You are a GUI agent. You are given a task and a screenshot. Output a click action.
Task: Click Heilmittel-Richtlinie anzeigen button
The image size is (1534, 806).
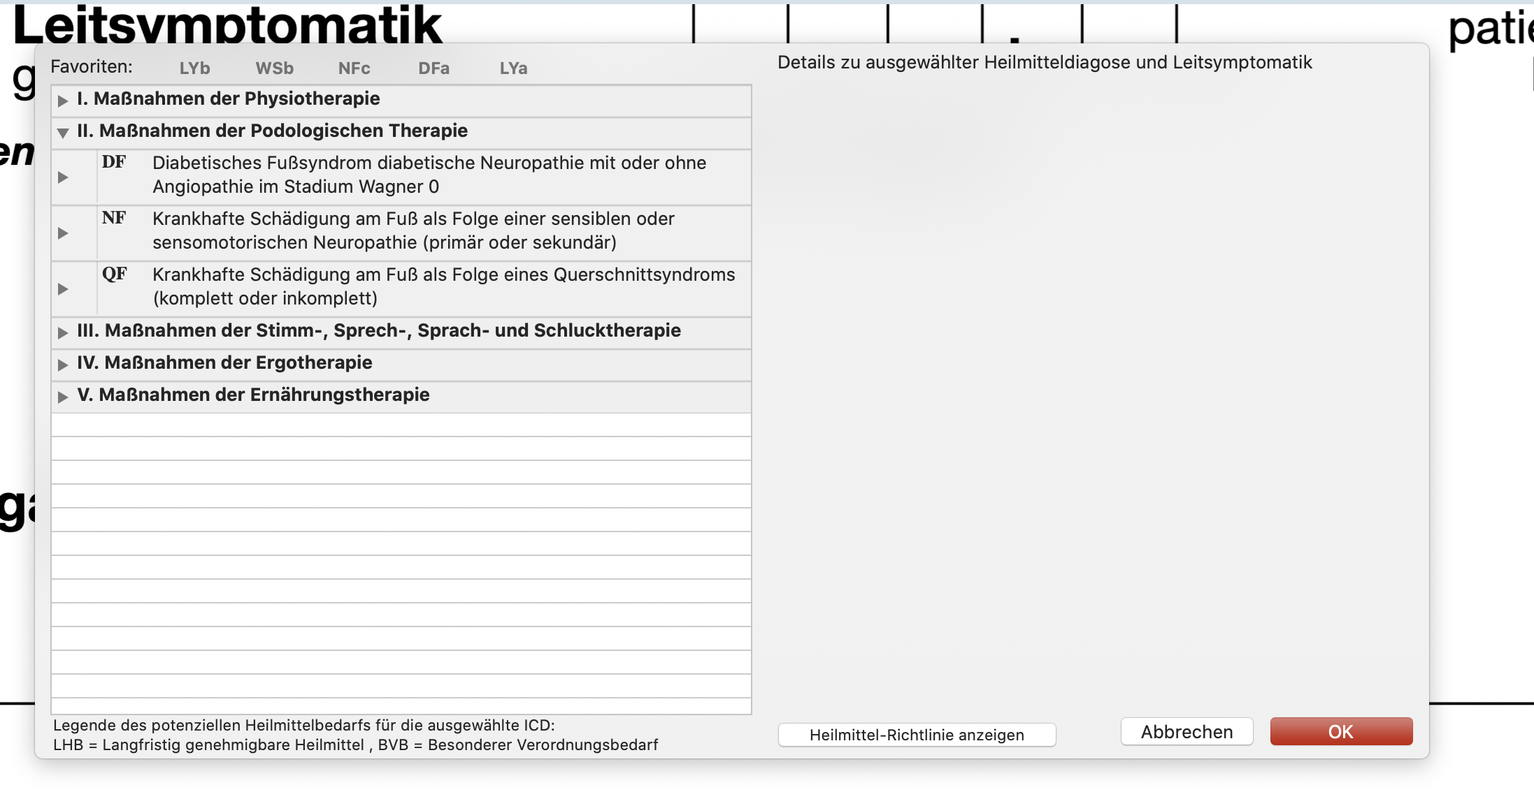pyautogui.click(x=917, y=735)
